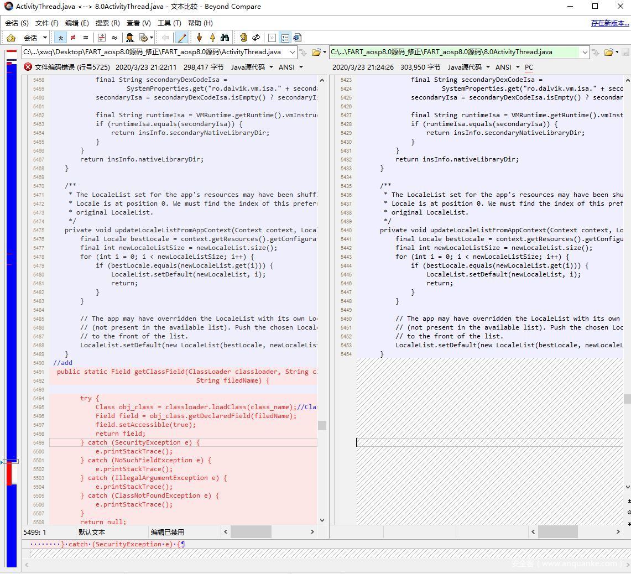Image resolution: width=631 pixels, height=574 pixels.
Task: Click the binoculars Find icon
Action: [225, 38]
